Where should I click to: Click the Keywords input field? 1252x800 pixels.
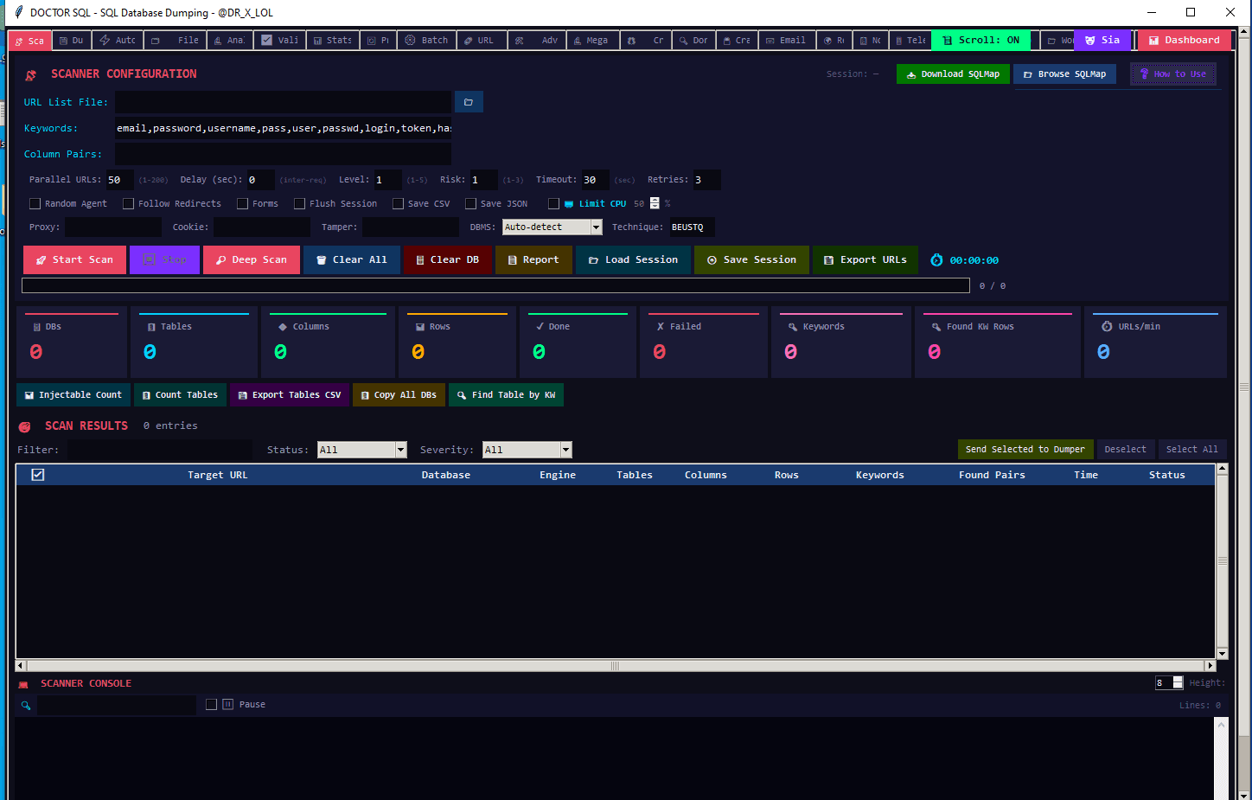tap(284, 128)
